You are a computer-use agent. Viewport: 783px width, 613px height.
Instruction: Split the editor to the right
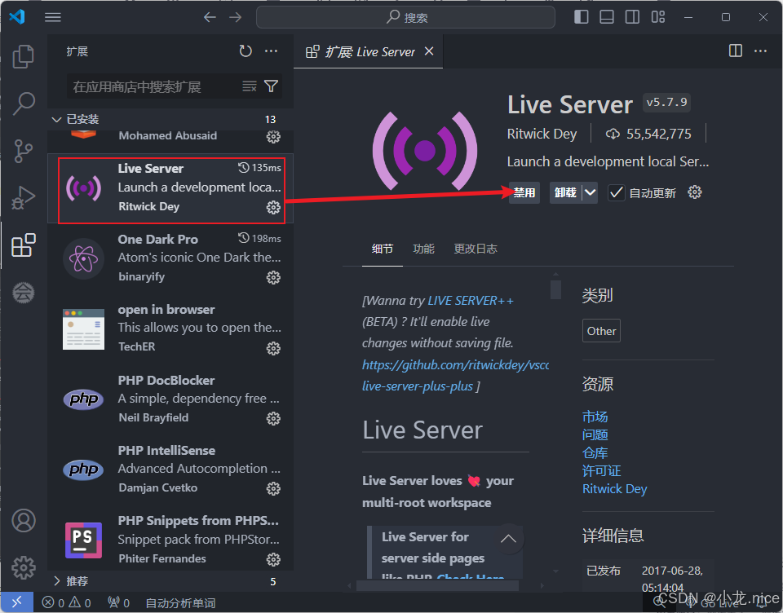click(x=736, y=51)
